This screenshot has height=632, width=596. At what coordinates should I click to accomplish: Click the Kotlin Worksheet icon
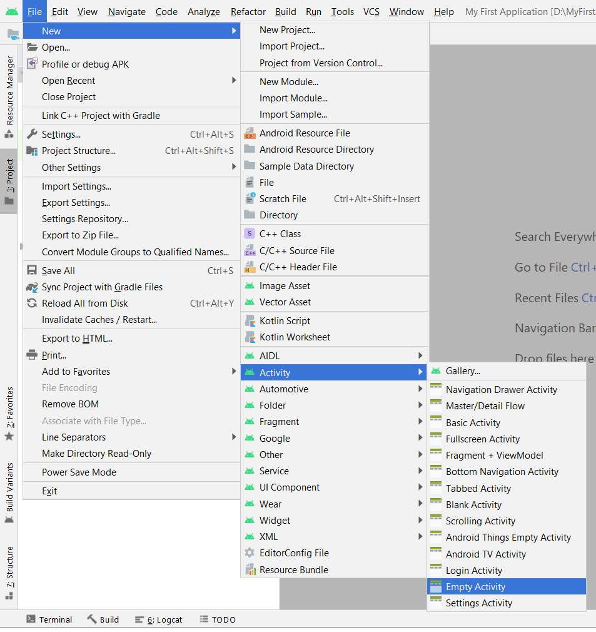click(250, 337)
